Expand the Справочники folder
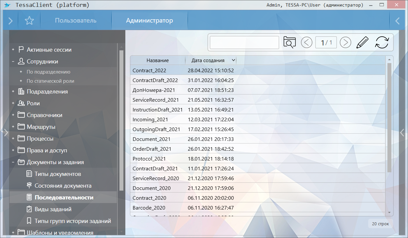The image size is (408, 238). point(13,115)
